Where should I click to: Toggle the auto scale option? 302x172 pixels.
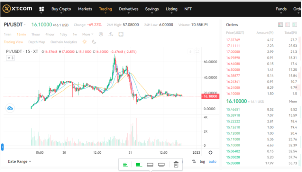pos(213,161)
